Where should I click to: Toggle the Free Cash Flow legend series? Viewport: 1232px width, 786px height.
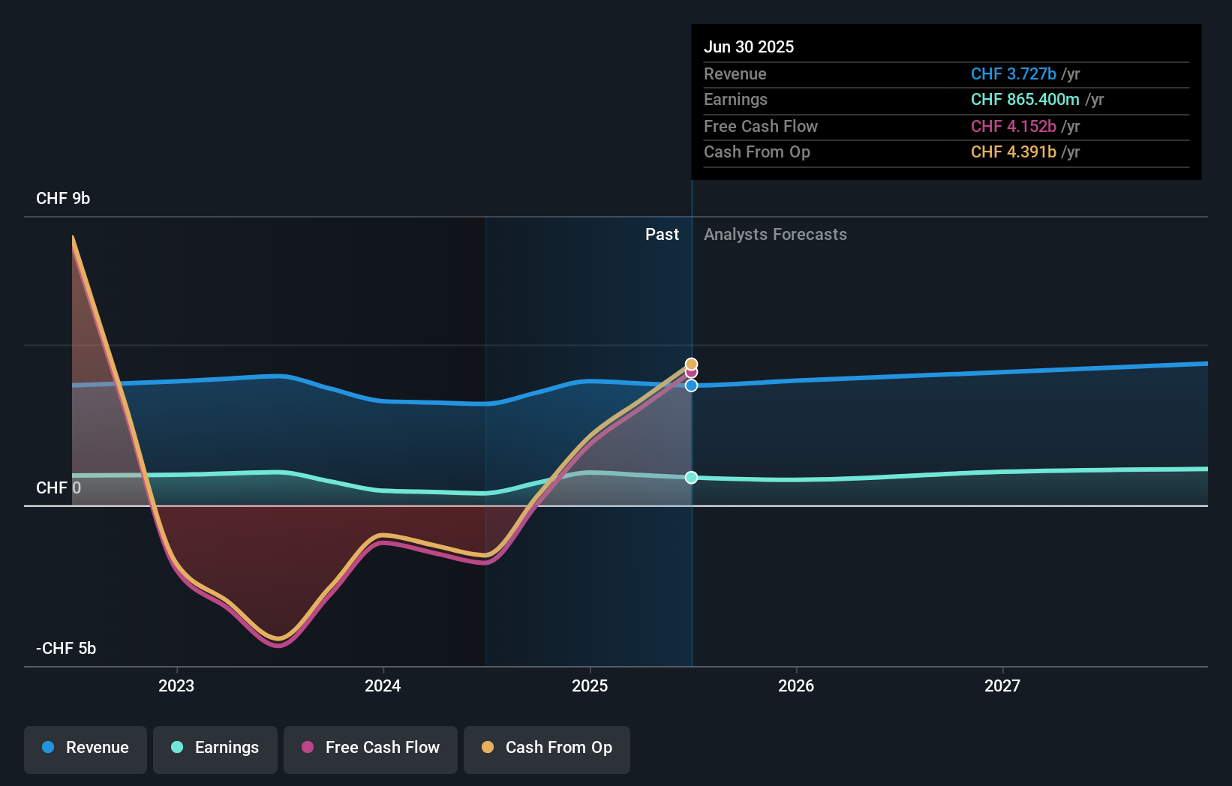coord(371,749)
